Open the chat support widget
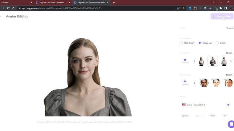 click(231, 124)
